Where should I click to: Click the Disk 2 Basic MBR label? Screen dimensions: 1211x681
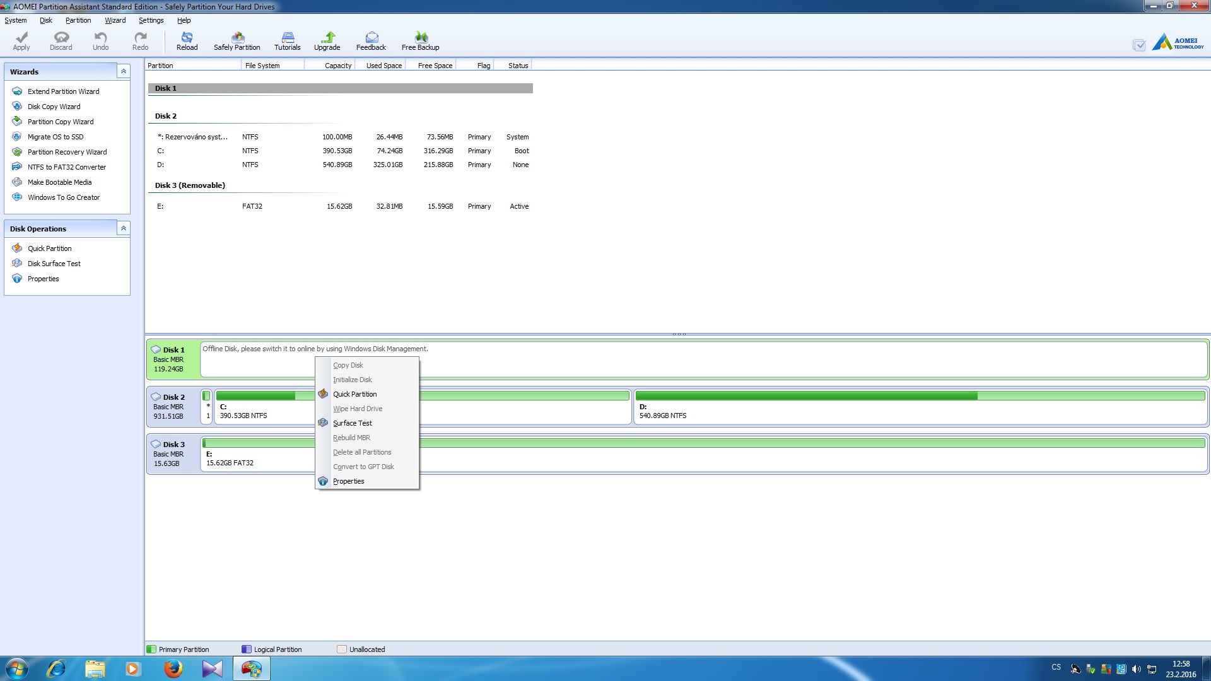pyautogui.click(x=168, y=407)
